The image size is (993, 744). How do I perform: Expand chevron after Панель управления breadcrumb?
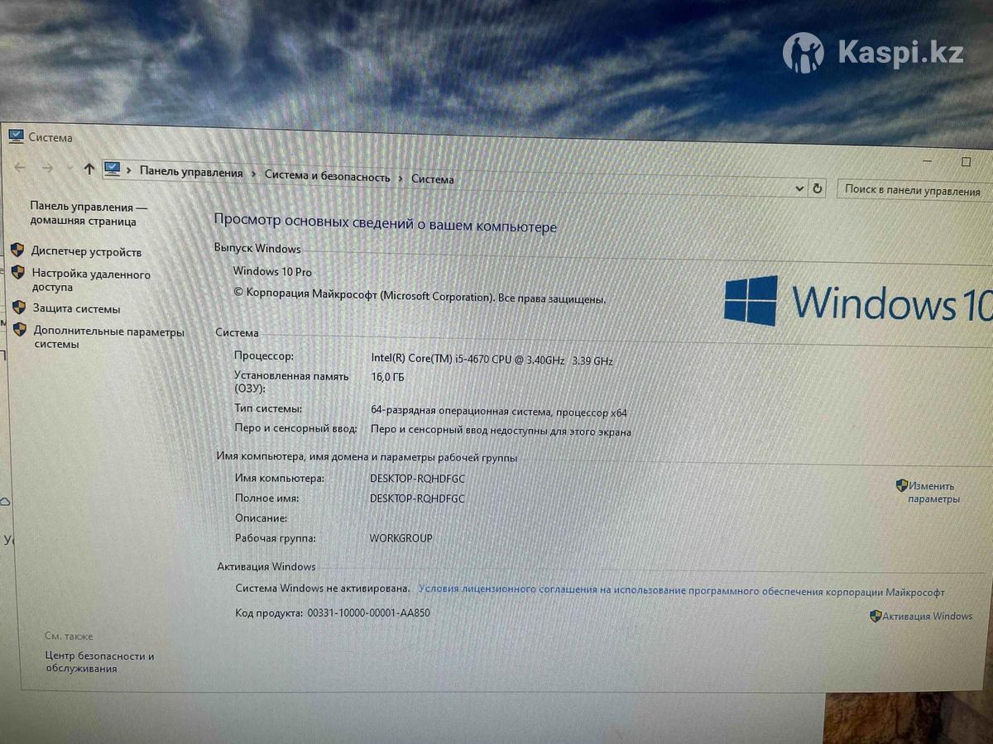pyautogui.click(x=254, y=174)
